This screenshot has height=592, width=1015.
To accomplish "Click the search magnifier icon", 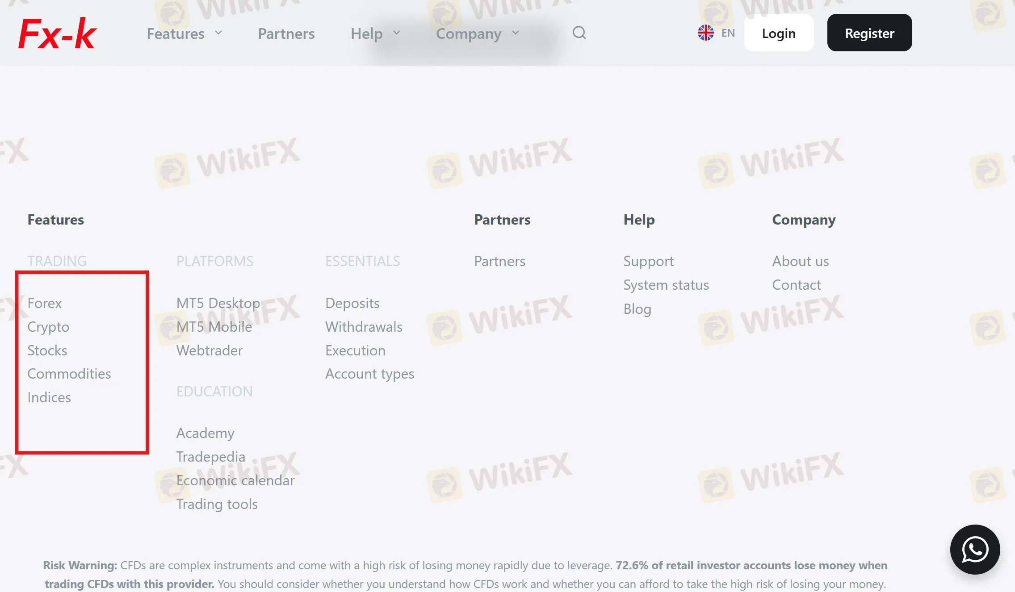I will point(579,33).
